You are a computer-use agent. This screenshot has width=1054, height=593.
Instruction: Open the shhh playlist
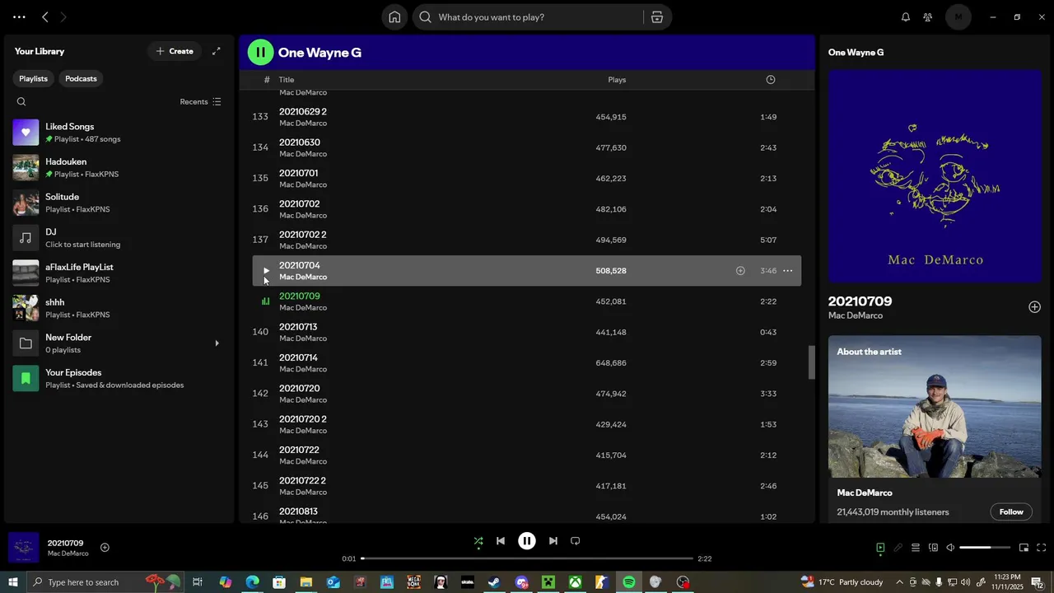coord(119,308)
